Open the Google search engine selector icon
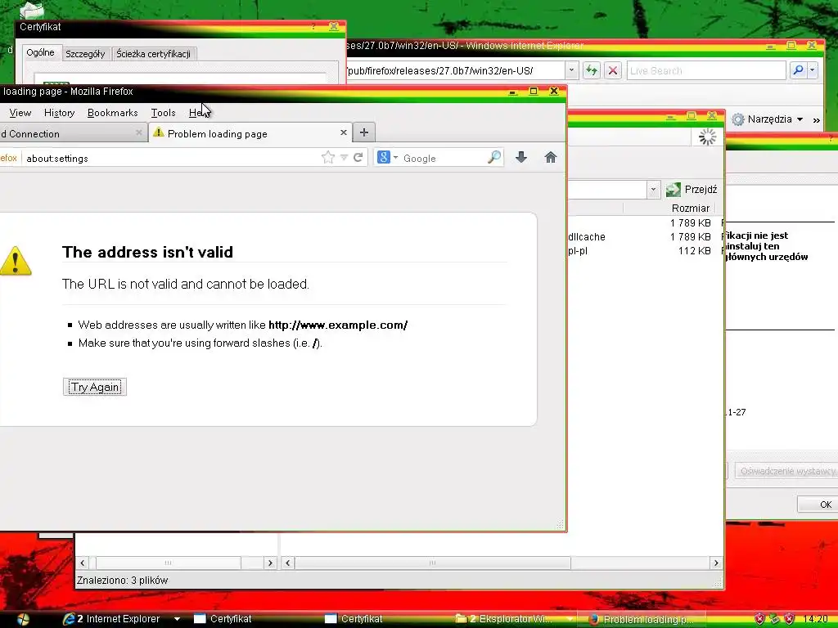The width and height of the screenshot is (838, 628). click(387, 158)
